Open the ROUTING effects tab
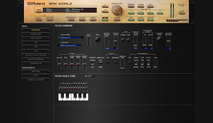Image resolution: width=213 pixels, height=123 pixels. [x=36, y=71]
